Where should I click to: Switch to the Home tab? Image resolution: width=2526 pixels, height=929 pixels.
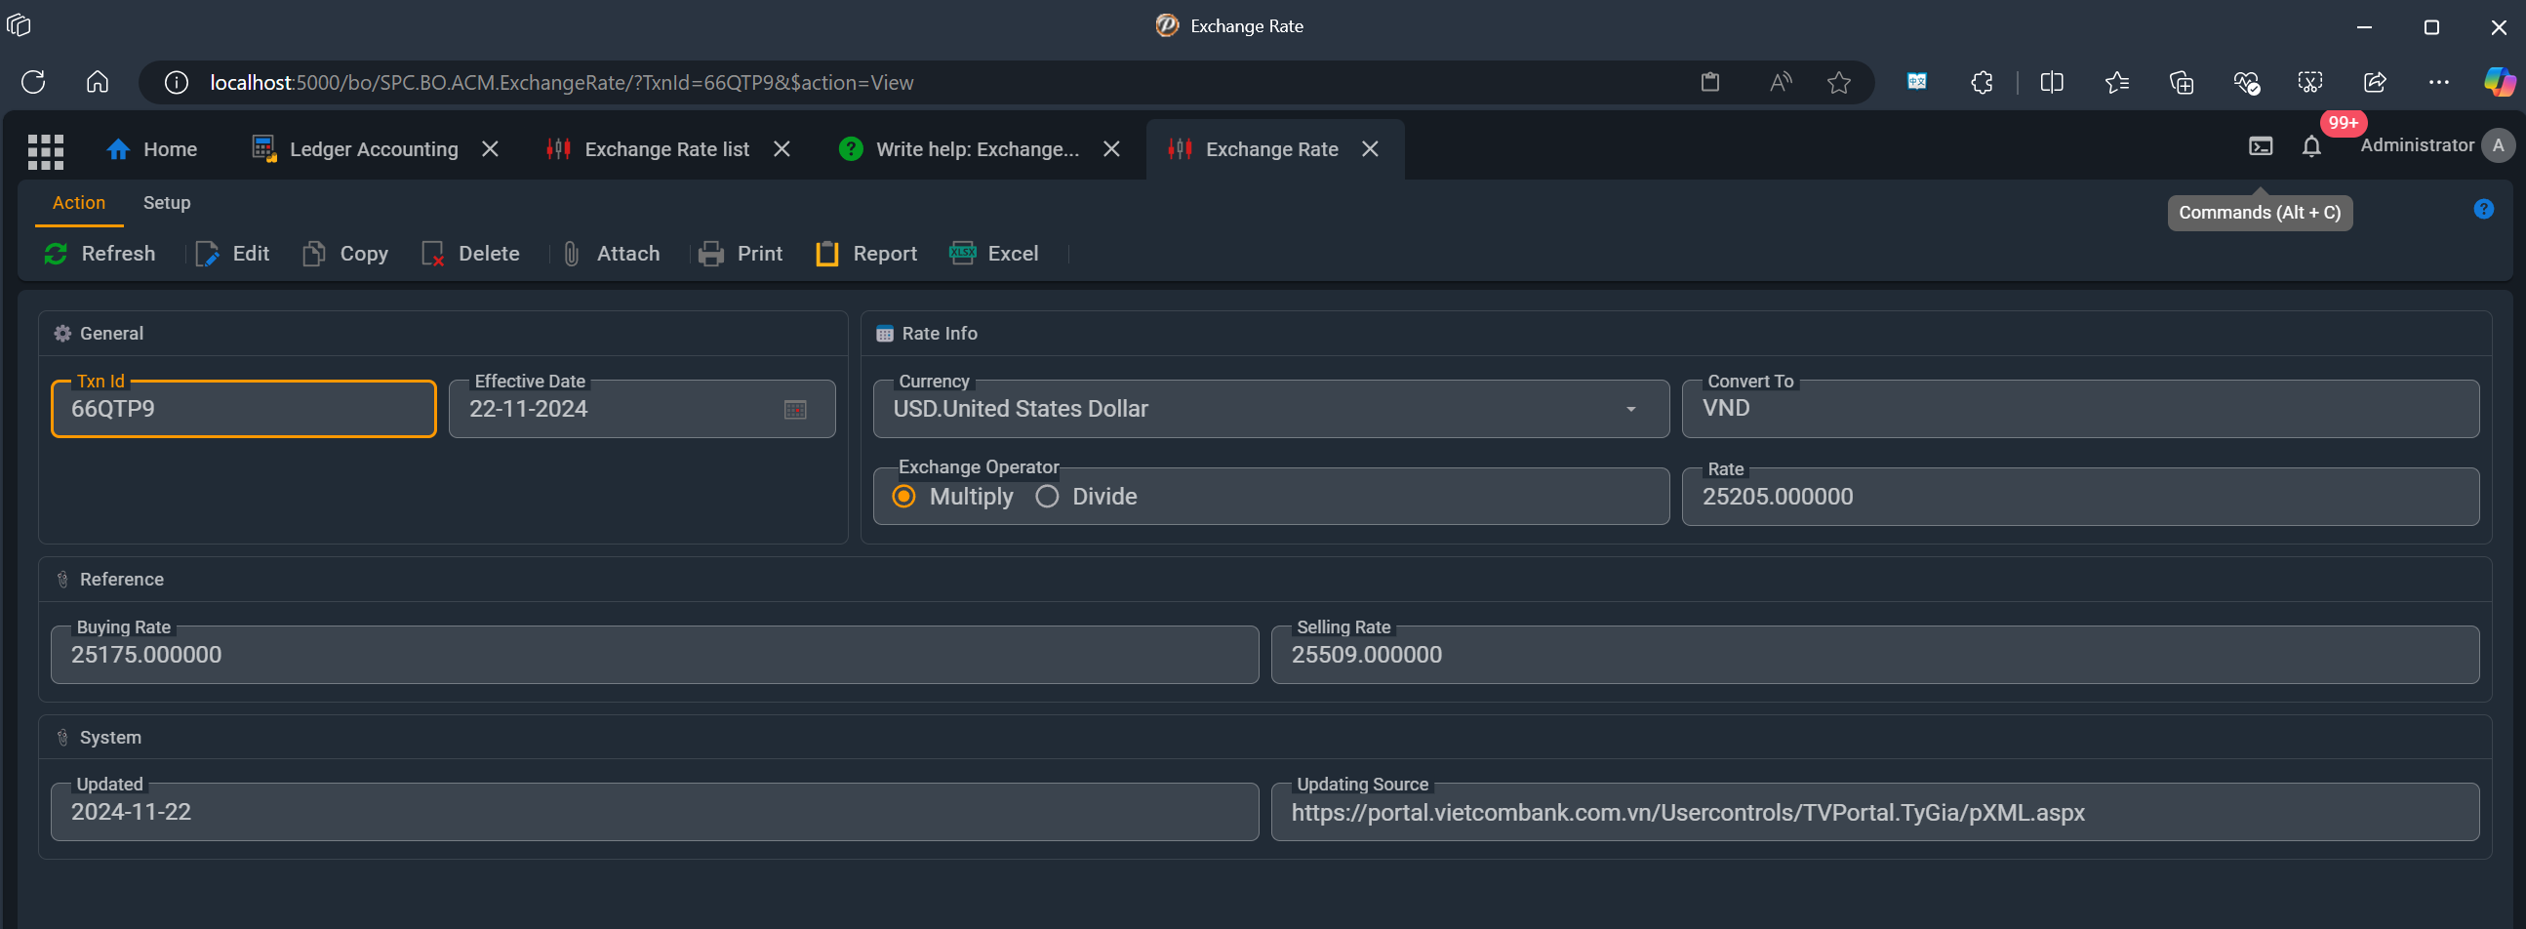151,149
